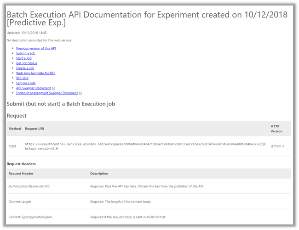The width and height of the screenshot is (299, 230).
Task: Open the Start a Job link
Action: 23,58
